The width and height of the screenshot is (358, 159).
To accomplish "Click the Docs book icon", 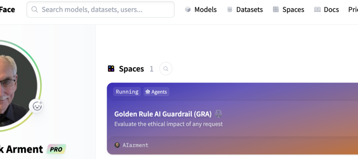I will point(317,10).
